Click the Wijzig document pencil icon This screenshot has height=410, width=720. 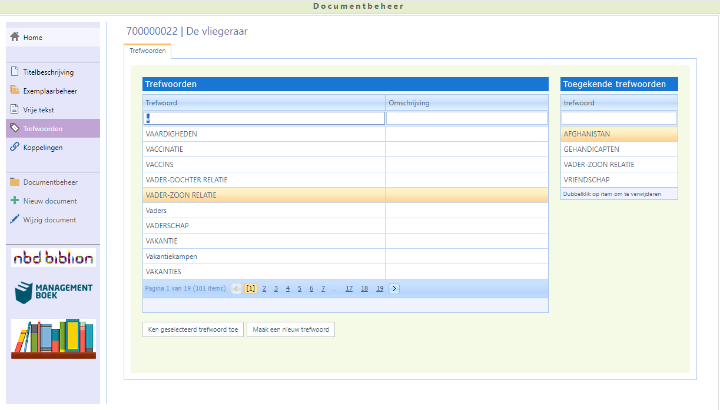pos(15,220)
